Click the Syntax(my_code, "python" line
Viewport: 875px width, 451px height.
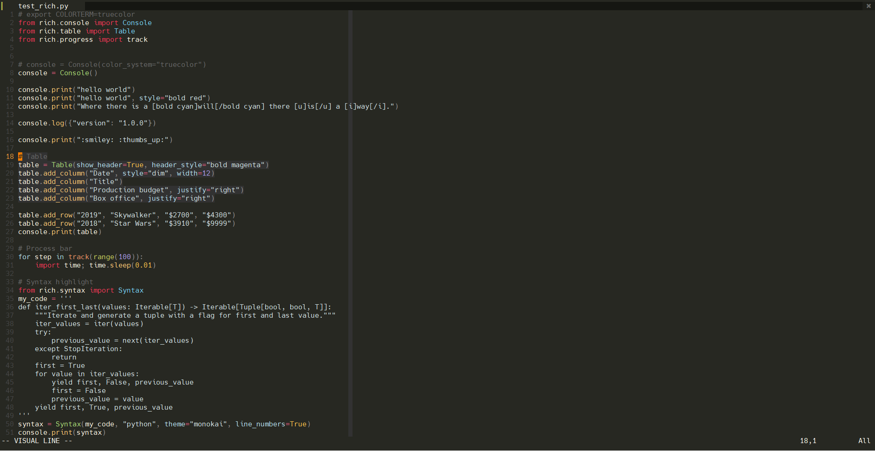point(164,424)
